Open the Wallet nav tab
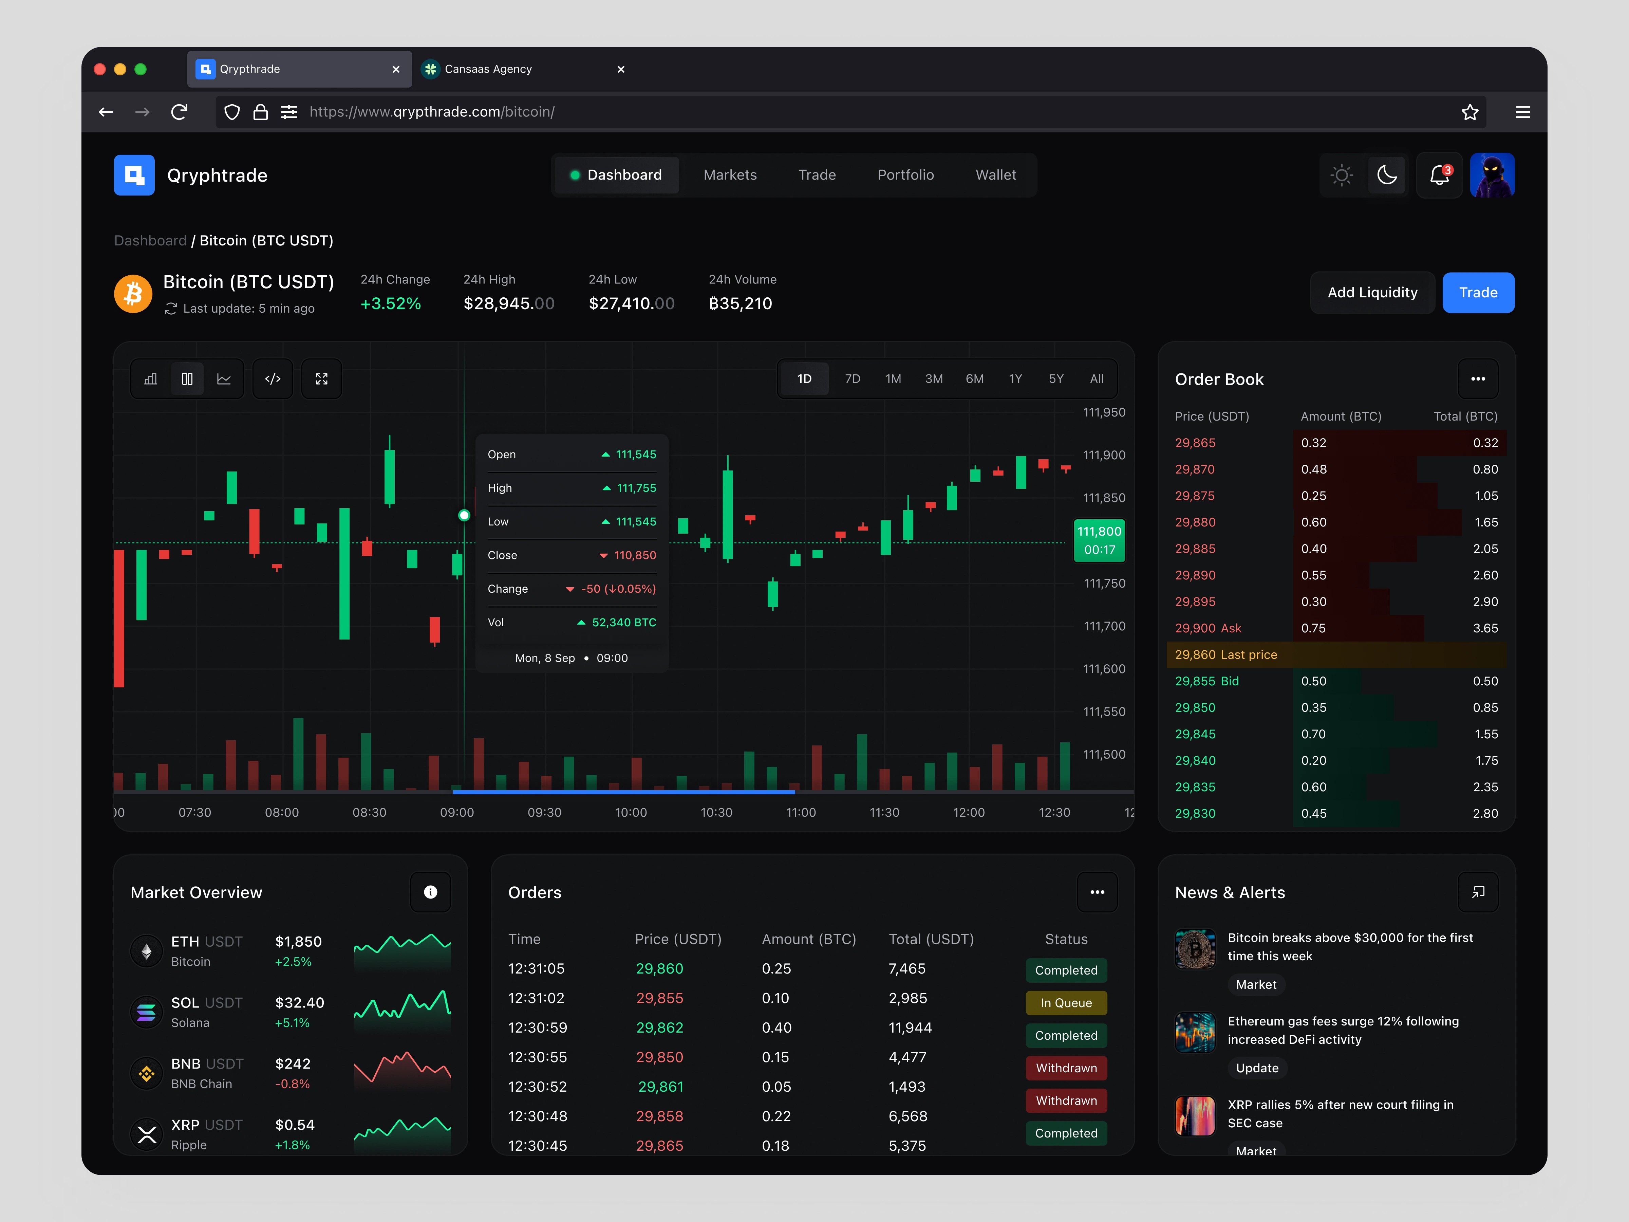Screen dimensions: 1629x1222 point(996,175)
